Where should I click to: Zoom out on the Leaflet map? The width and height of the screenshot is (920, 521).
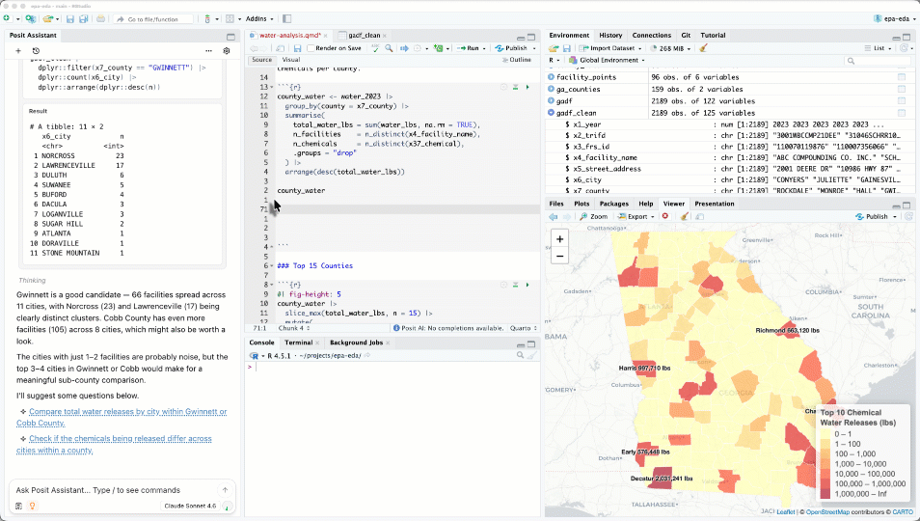(x=559, y=256)
